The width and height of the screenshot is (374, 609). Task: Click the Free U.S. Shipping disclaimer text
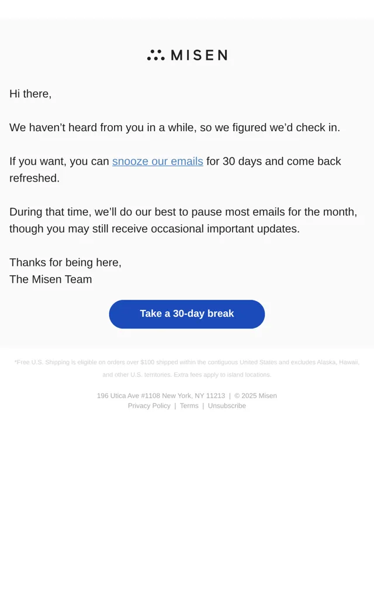click(x=187, y=362)
